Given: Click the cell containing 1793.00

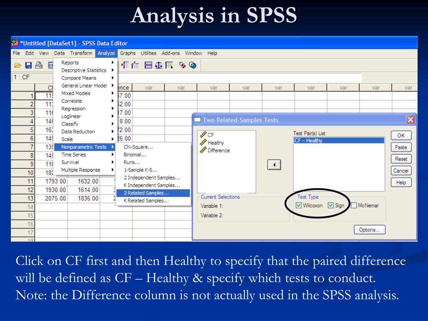Looking at the screenshot, I should coord(51,181).
